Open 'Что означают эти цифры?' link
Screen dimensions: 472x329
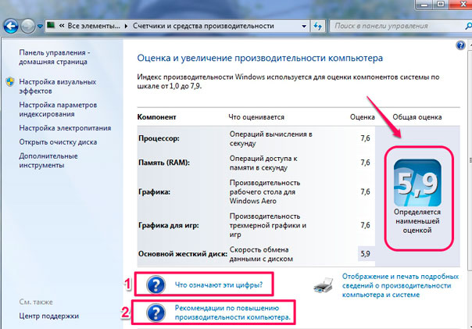[219, 284]
